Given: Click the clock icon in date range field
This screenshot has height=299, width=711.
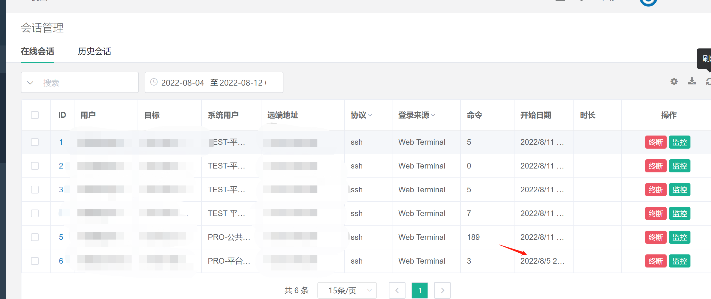Looking at the screenshot, I should click(x=154, y=82).
